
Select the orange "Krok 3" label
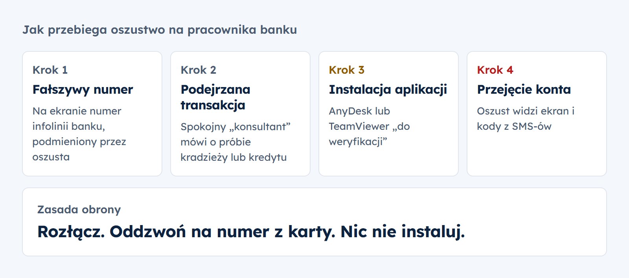[x=347, y=70]
